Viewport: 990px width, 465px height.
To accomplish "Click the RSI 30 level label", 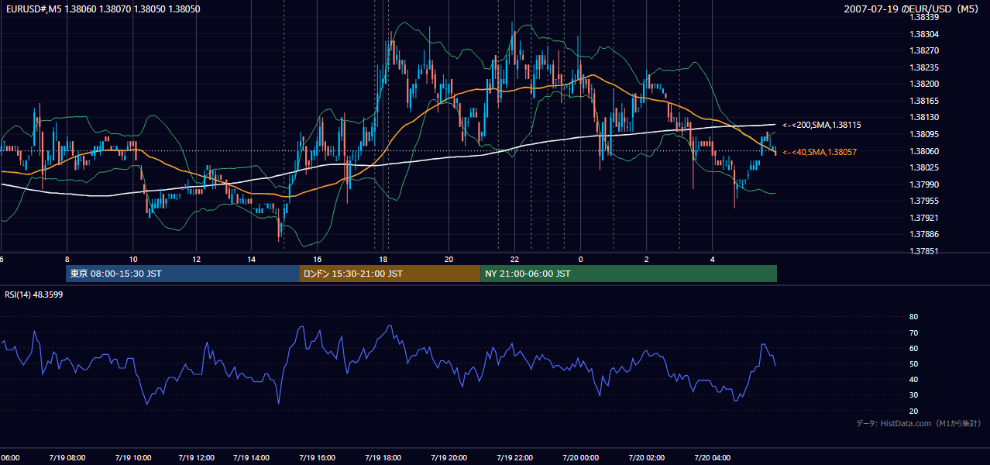I will point(913,394).
